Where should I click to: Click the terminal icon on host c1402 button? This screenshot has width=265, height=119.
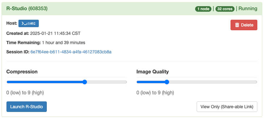tap(24, 24)
